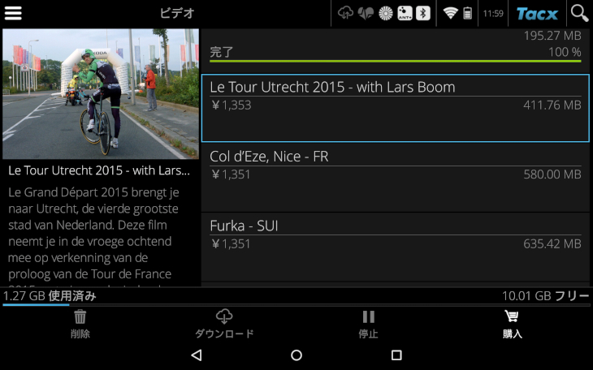Image resolution: width=593 pixels, height=370 pixels.
Task: Pause download with the 停止 button
Action: pos(368,324)
